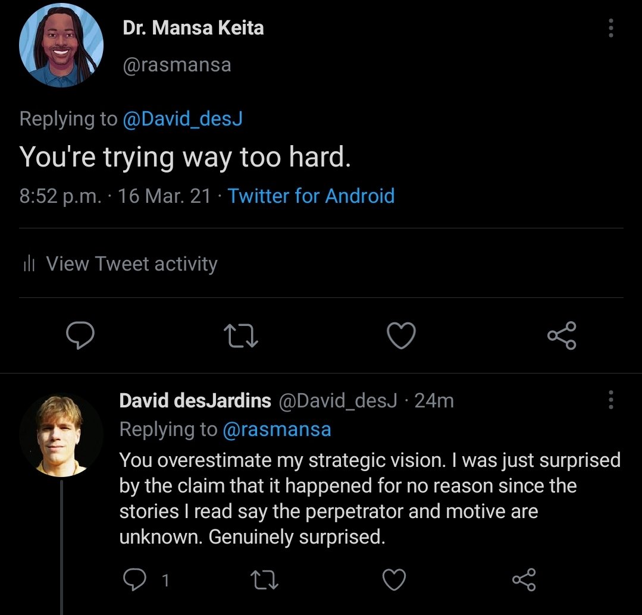The image size is (642, 615).
Task: Share David desJardins' reply
Action: tap(524, 579)
